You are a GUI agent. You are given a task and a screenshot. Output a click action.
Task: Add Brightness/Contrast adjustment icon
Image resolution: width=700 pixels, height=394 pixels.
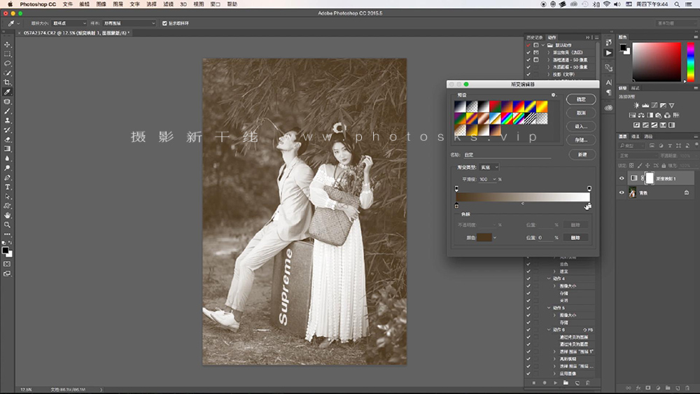click(636, 105)
